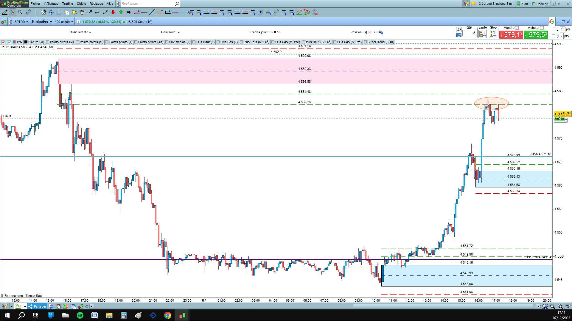Select the red down arrow tool
The width and height of the screenshot is (572, 321).
click(113, 12)
